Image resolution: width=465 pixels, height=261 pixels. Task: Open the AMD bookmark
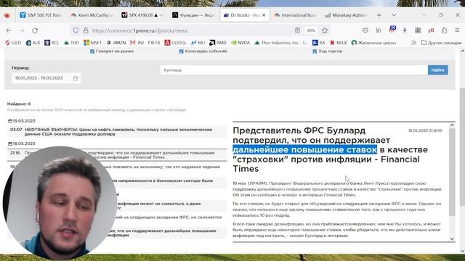(218, 43)
